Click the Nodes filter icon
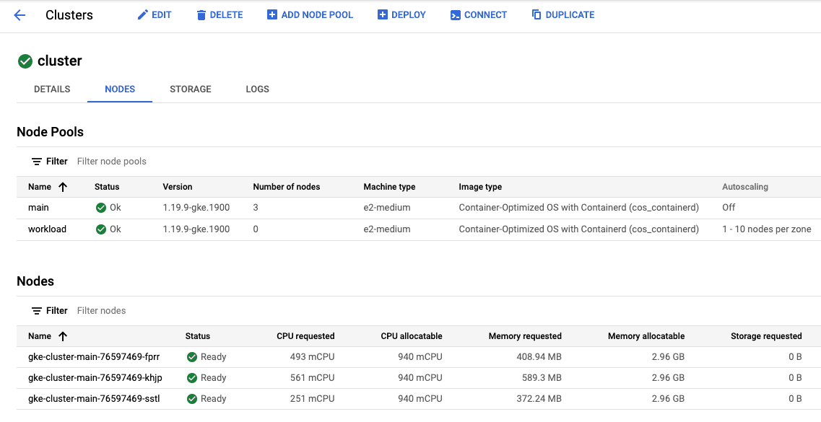Image resolution: width=821 pixels, height=422 pixels. (37, 311)
